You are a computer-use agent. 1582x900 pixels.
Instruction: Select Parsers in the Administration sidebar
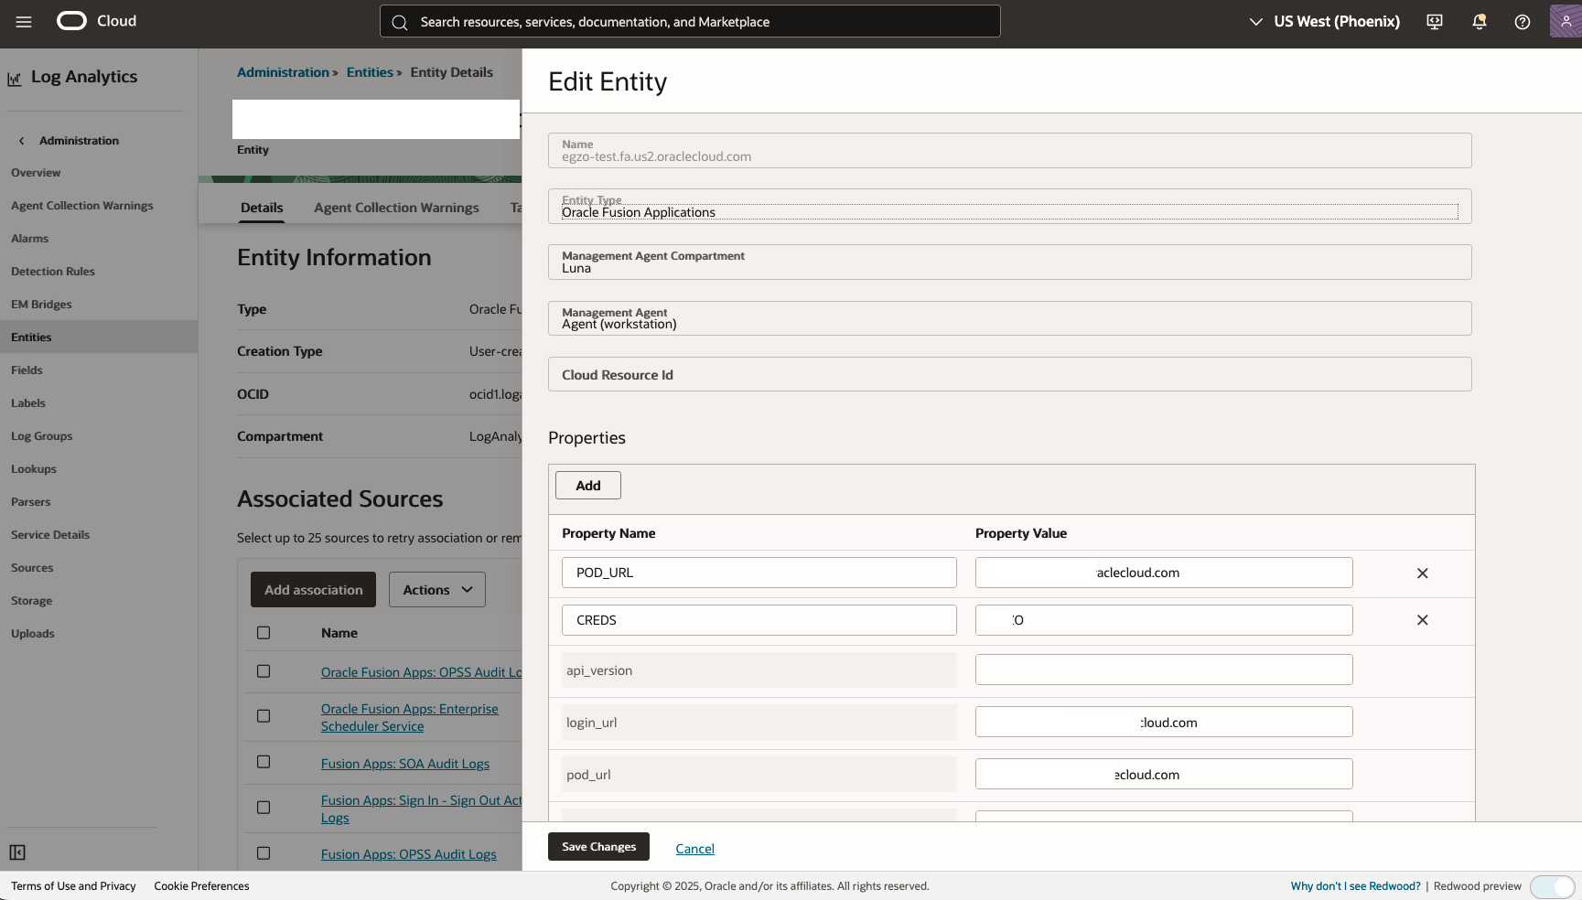tap(30, 501)
